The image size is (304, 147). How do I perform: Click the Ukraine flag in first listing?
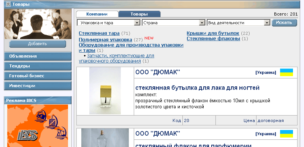(x=287, y=72)
